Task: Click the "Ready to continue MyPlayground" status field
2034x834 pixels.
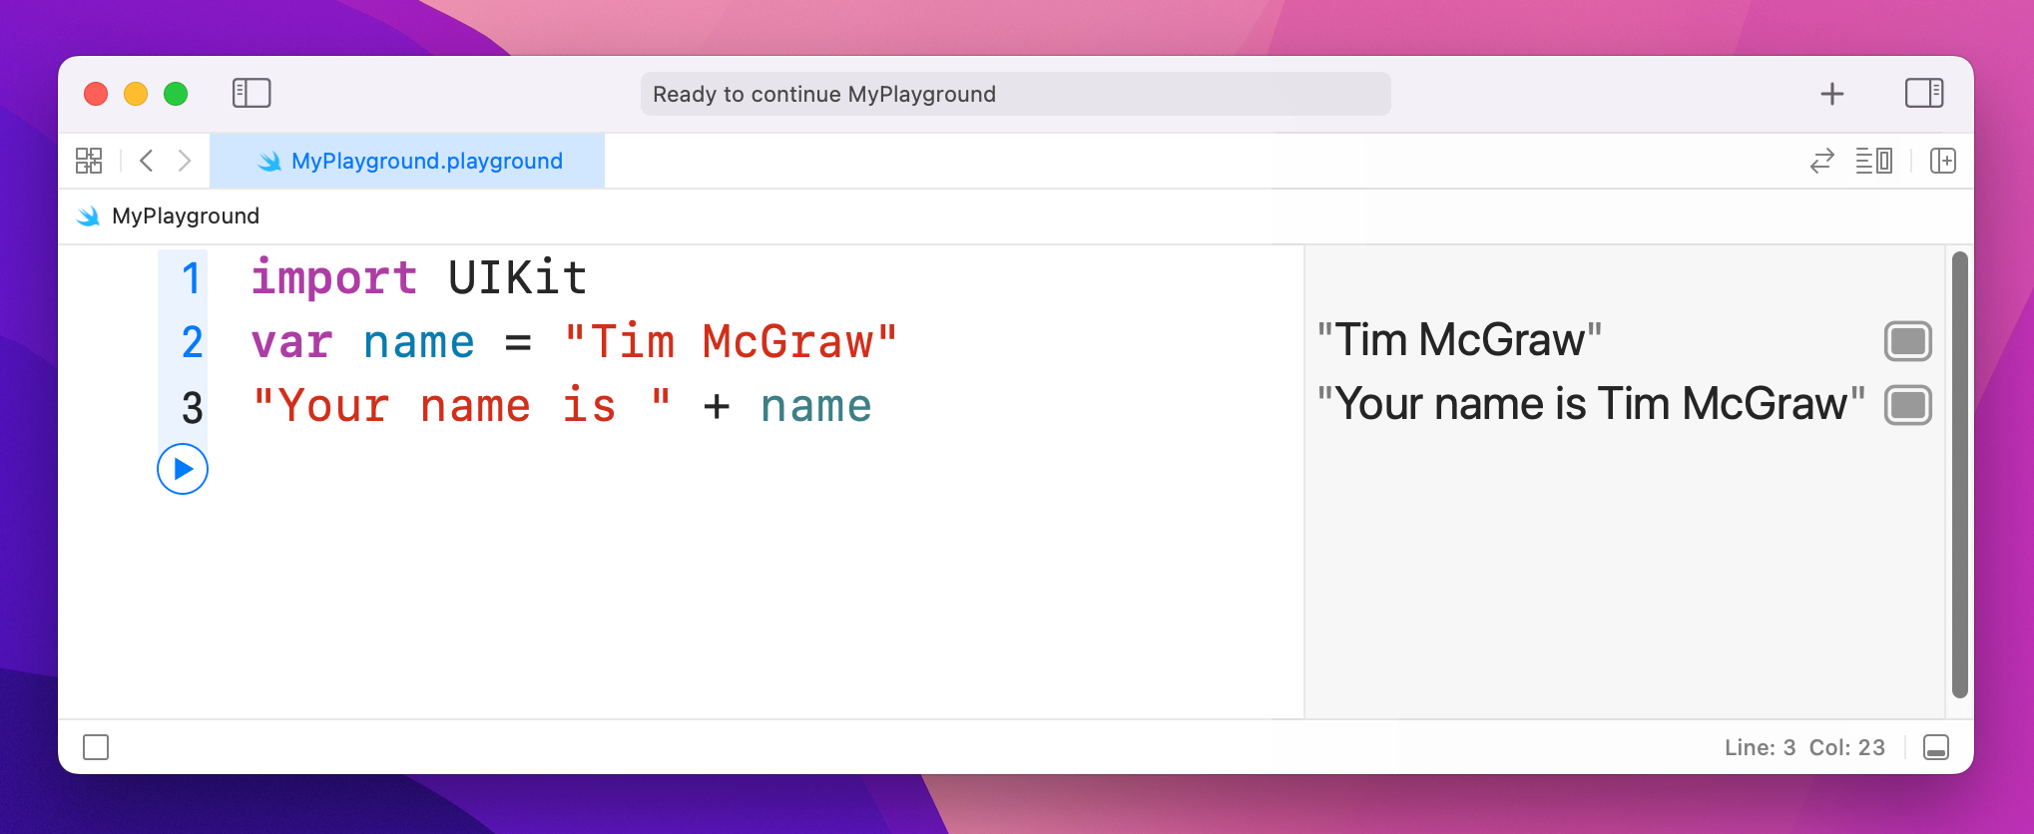Action: pos(1015,94)
